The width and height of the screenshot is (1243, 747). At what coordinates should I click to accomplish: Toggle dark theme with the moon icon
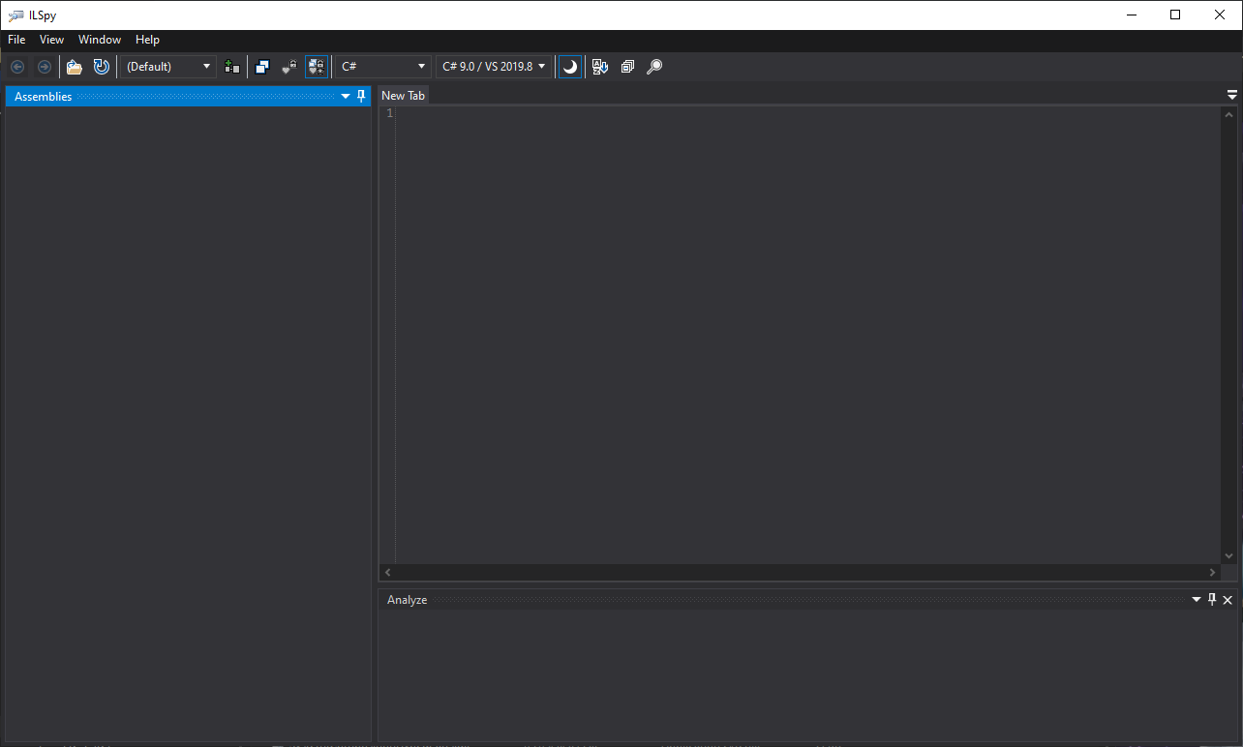tap(570, 67)
